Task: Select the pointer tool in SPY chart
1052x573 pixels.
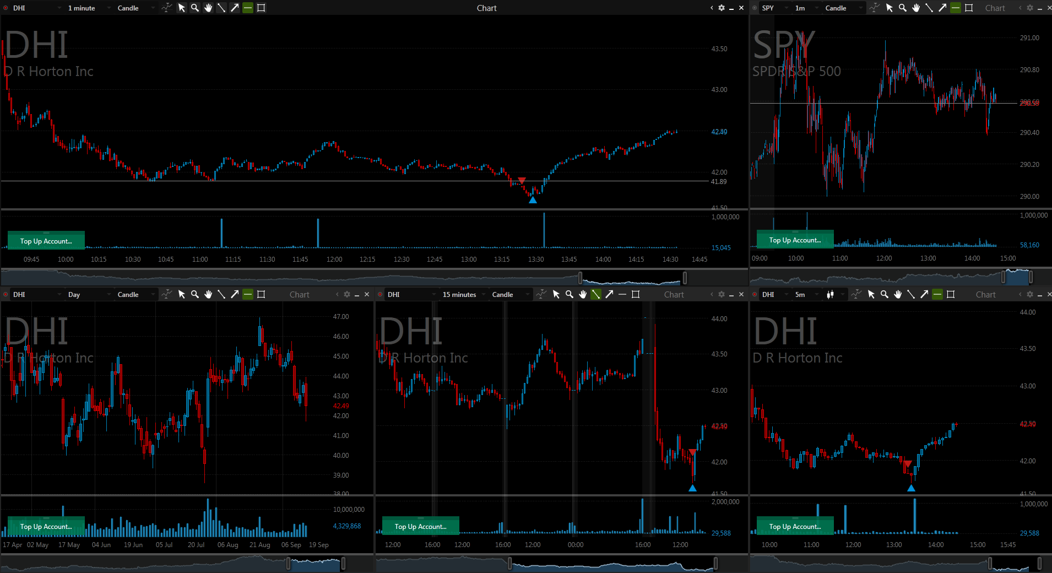Action: [890, 8]
